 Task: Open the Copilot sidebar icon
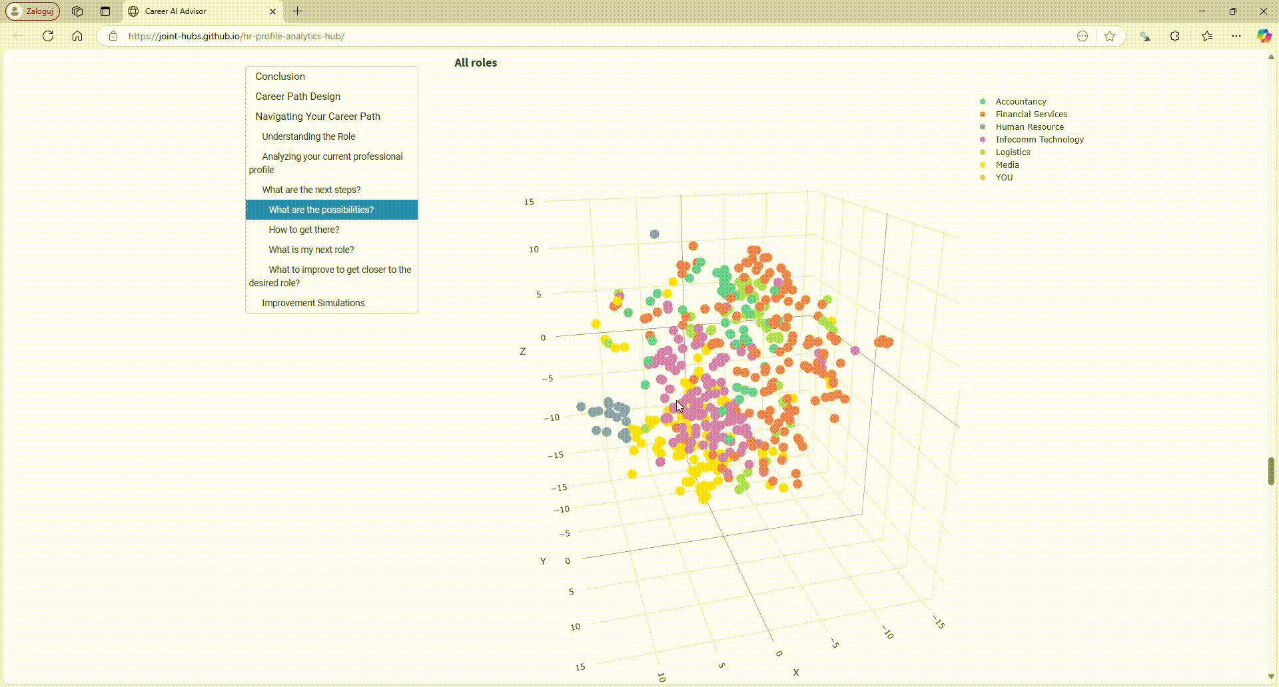click(1264, 36)
